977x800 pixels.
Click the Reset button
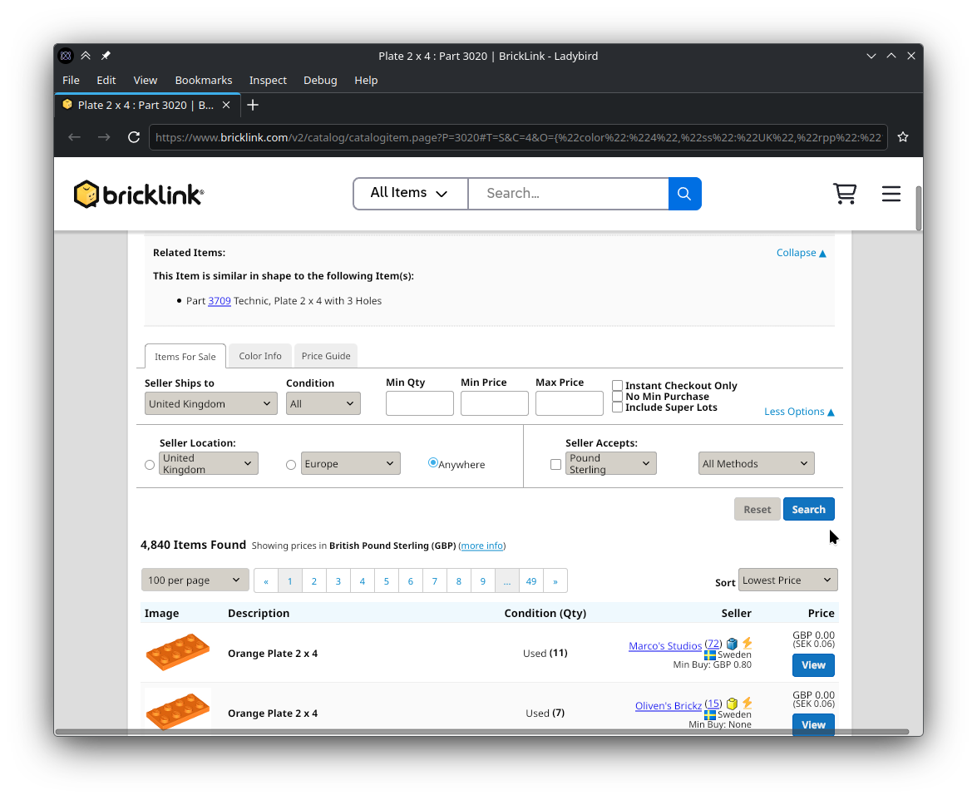pyautogui.click(x=757, y=510)
